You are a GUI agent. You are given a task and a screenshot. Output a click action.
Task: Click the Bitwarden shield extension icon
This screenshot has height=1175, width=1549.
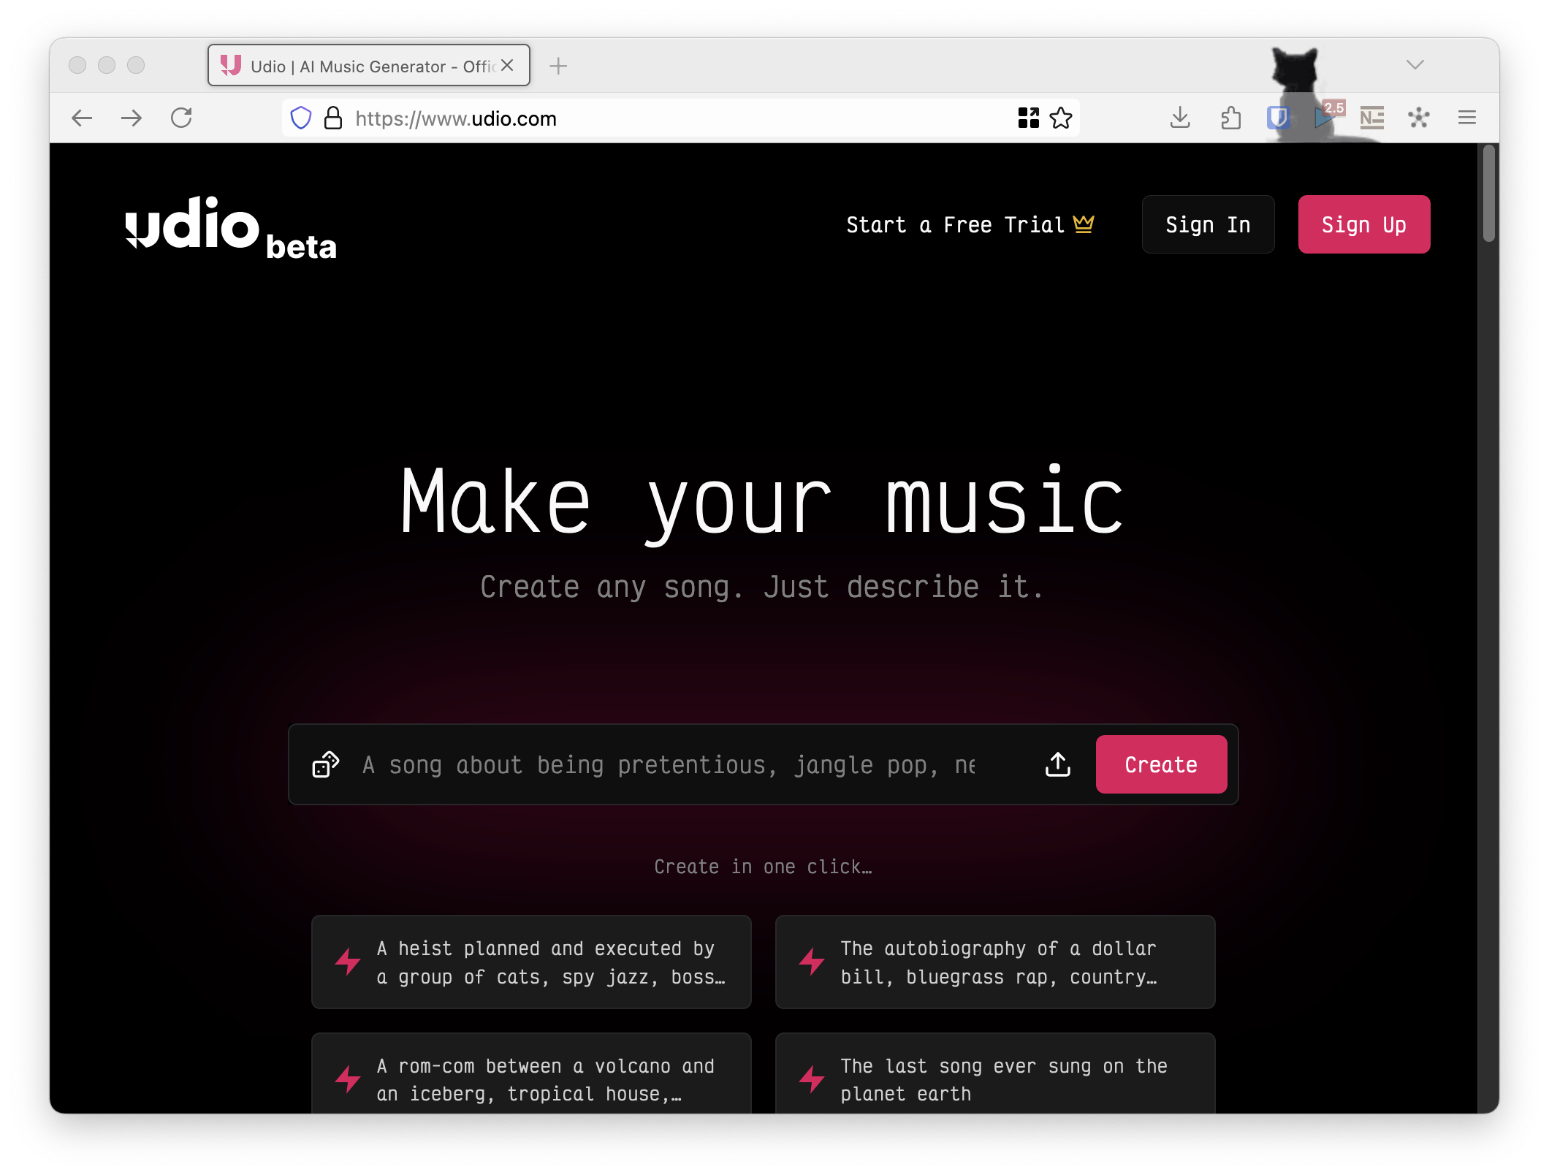pyautogui.click(x=1278, y=118)
